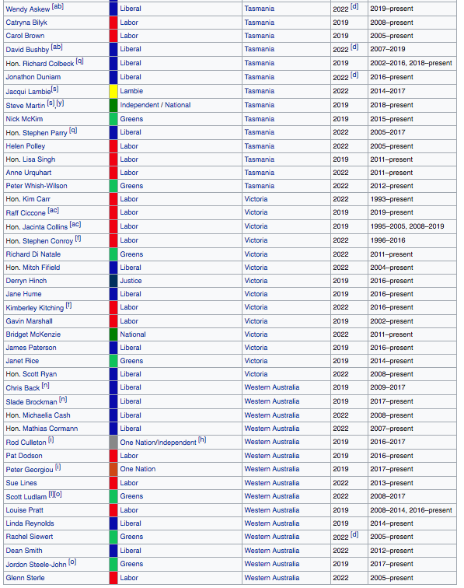Click footnote [ac] beside Raff Ciccone

pos(53,210)
